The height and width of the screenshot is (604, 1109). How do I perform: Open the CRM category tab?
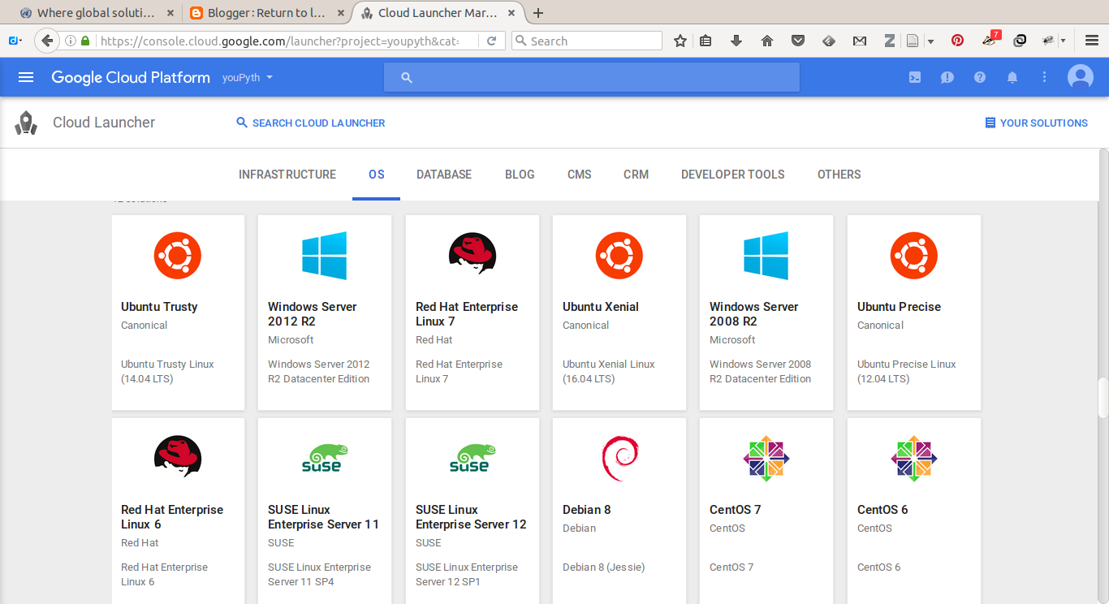click(x=636, y=175)
